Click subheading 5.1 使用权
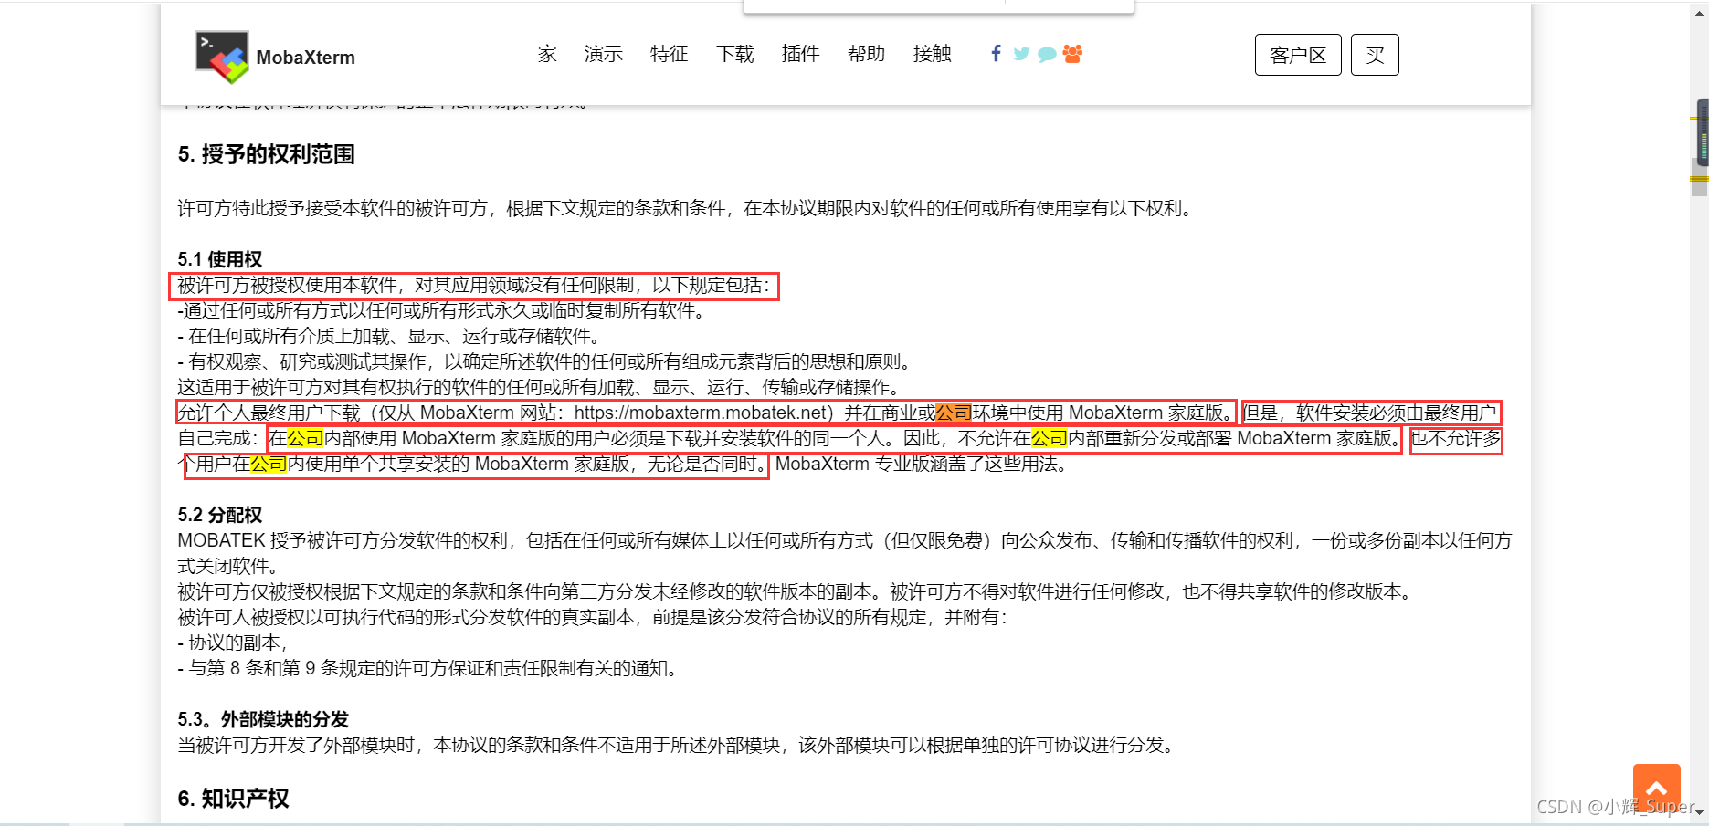The width and height of the screenshot is (1709, 826). (219, 259)
